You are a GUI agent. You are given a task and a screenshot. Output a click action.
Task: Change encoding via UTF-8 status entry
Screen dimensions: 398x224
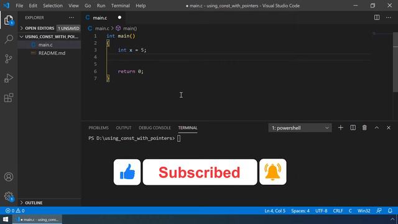point(321,211)
